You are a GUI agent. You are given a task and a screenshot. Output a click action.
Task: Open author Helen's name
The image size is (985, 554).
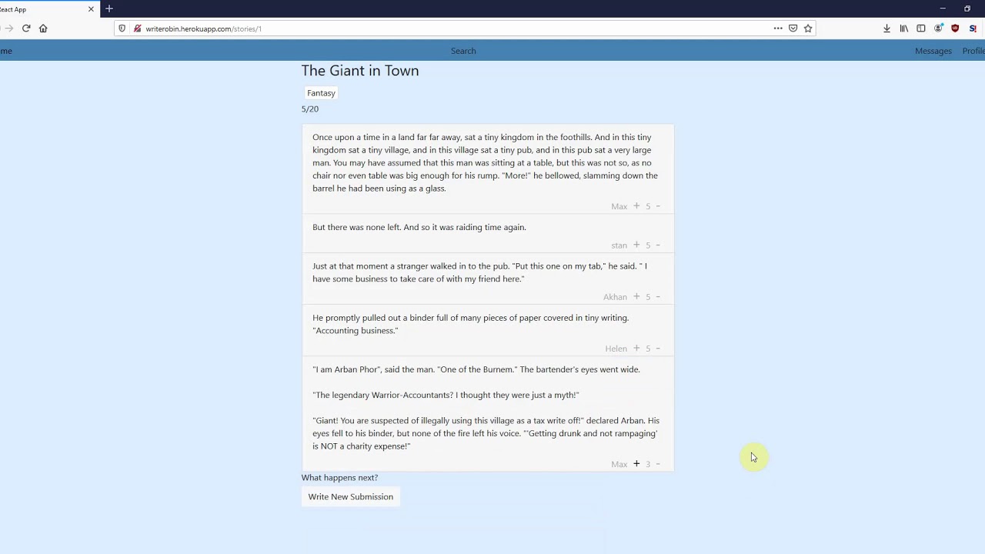click(616, 349)
